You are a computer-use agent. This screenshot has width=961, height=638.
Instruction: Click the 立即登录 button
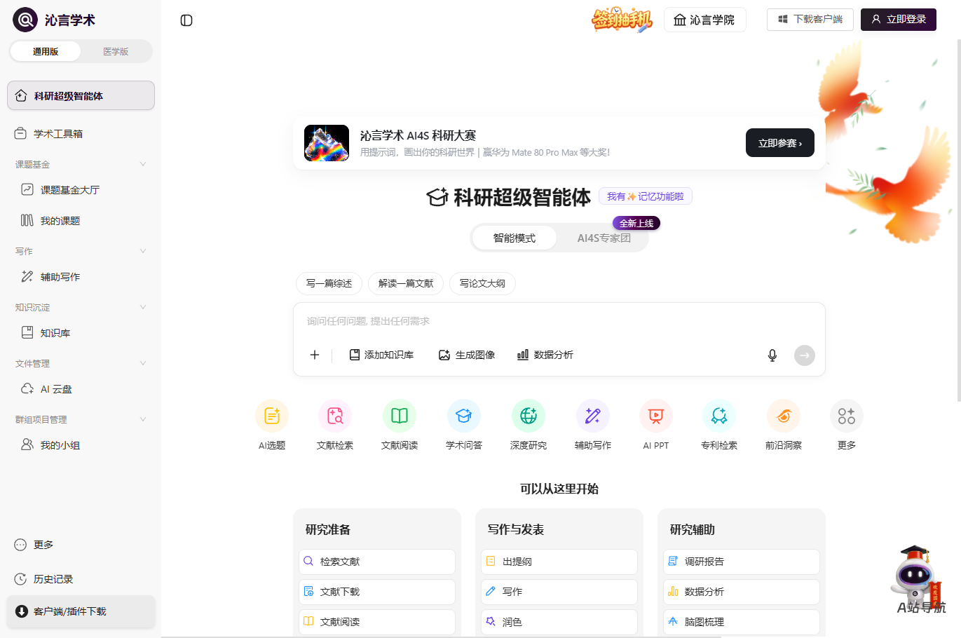pyautogui.click(x=899, y=19)
